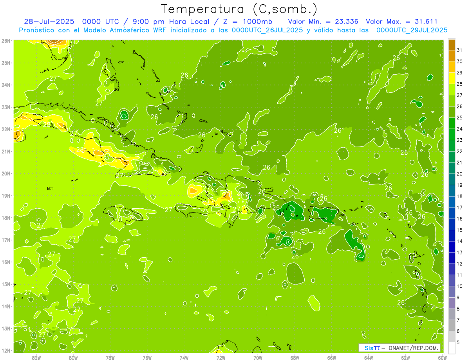Click the "68W" longitude axis label
Screen dimensions: 470x363
click(295, 358)
